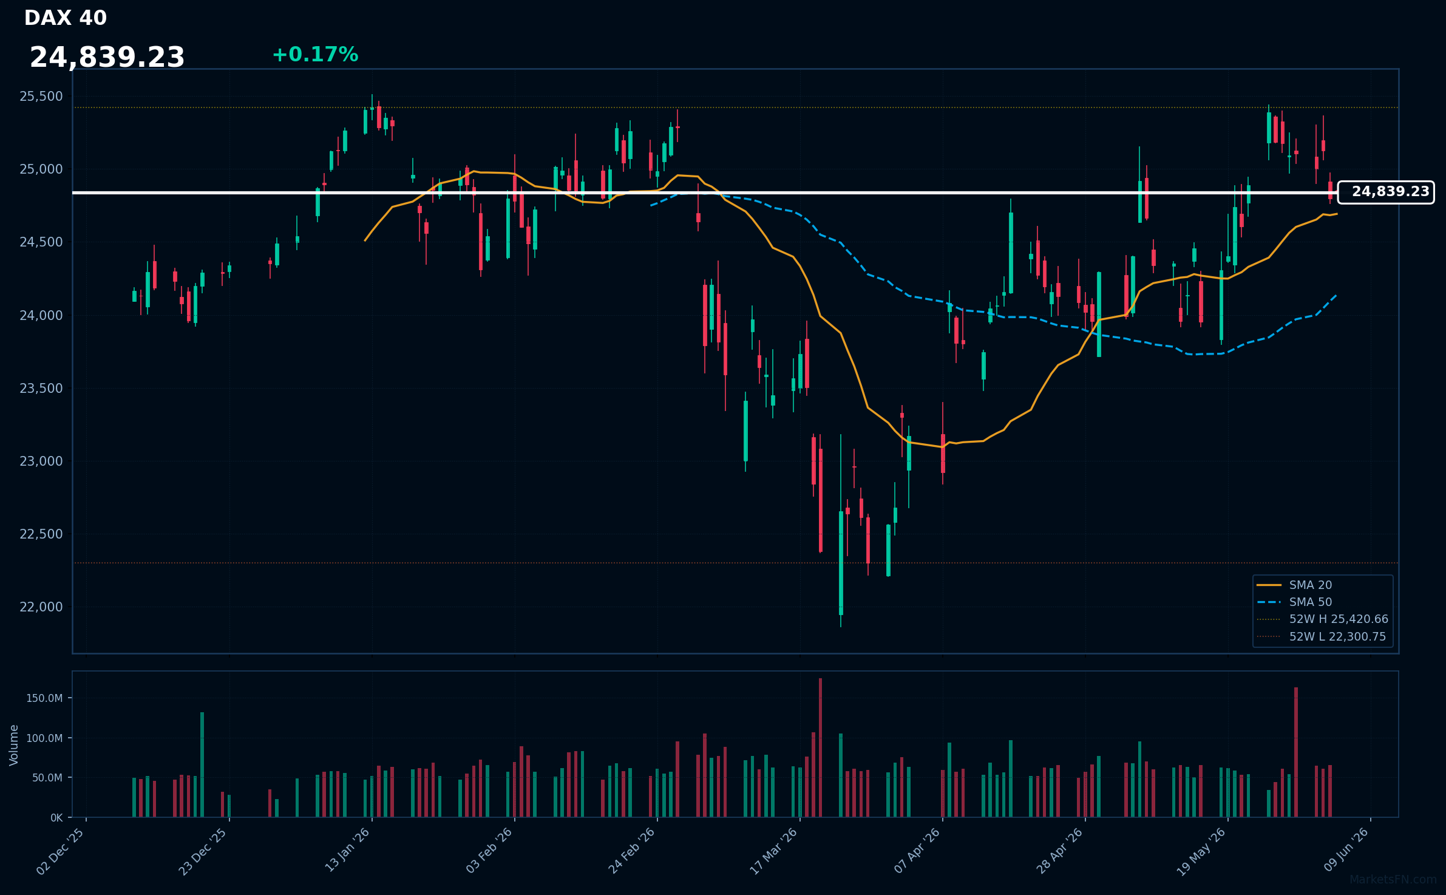The width and height of the screenshot is (1446, 895).
Task: Click the 150.0M volume axis label
Action: tap(44, 699)
